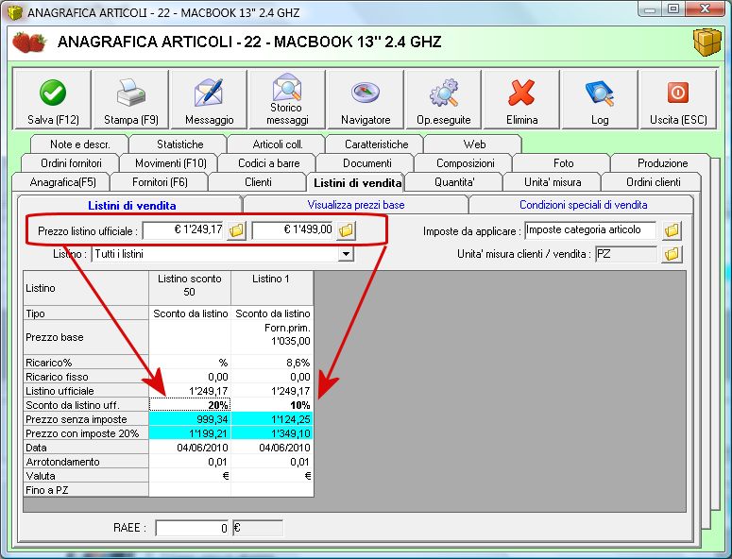Click folder icon beside Imposte da applicare
This screenshot has width=732, height=559.
[x=672, y=230]
